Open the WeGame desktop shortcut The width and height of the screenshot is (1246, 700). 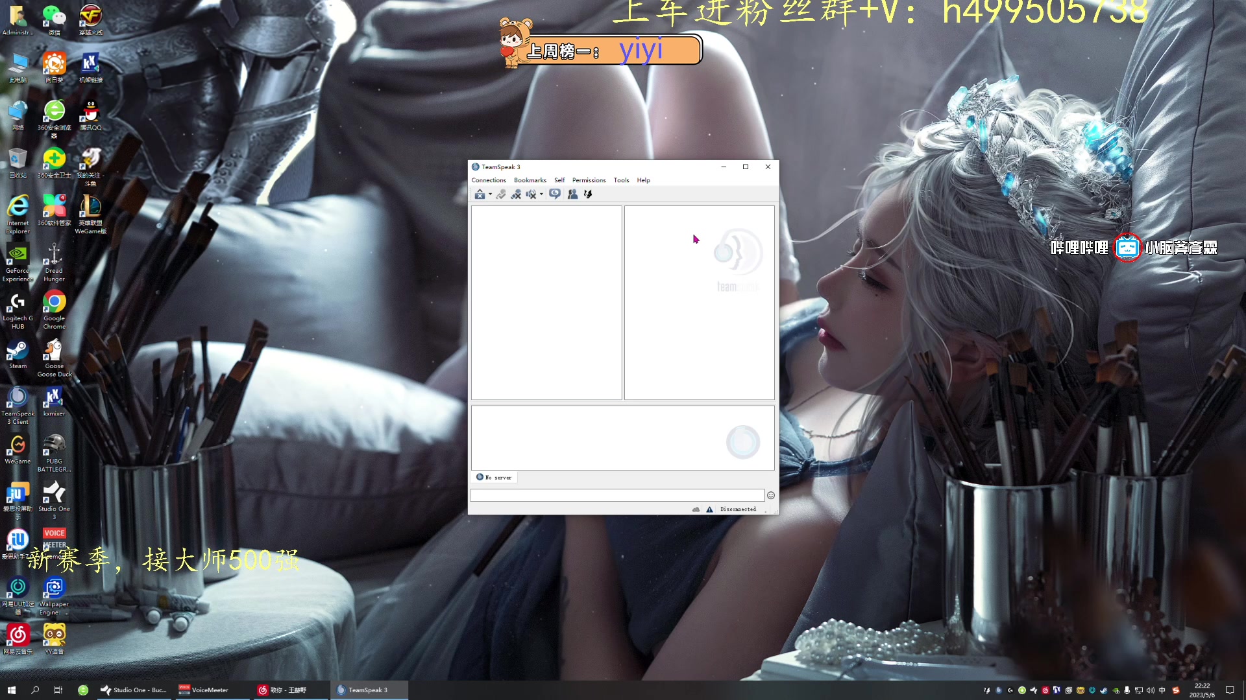[18, 449]
